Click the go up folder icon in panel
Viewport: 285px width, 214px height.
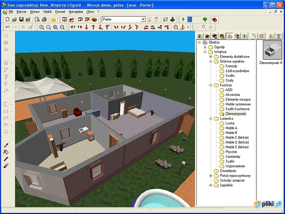[271, 36]
